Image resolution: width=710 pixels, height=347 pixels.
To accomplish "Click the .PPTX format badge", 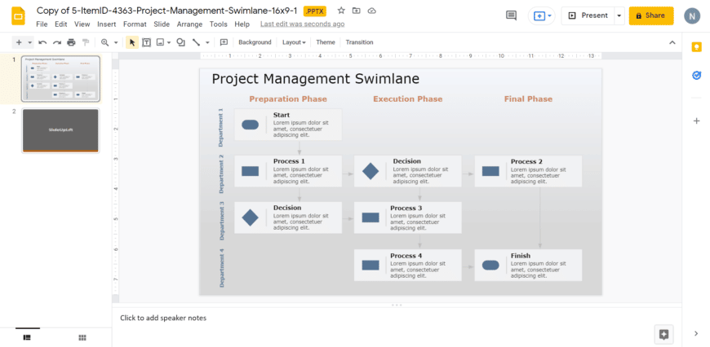I will click(314, 11).
